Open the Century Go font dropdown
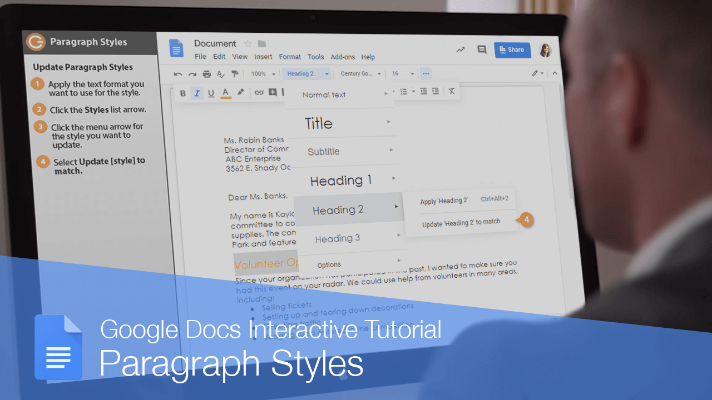The width and height of the screenshot is (712, 400). (x=360, y=73)
